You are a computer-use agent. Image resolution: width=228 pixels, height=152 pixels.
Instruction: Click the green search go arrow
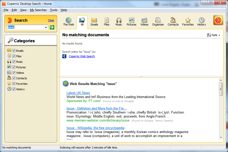[52, 27]
